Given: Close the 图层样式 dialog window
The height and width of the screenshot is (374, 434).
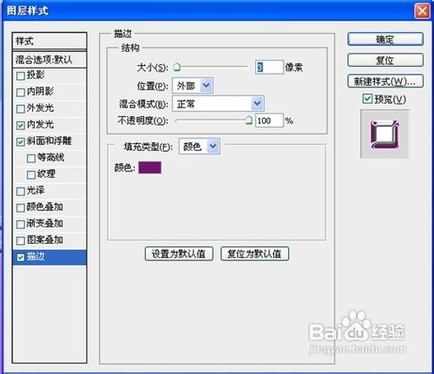Looking at the screenshot, I should click(x=422, y=11).
